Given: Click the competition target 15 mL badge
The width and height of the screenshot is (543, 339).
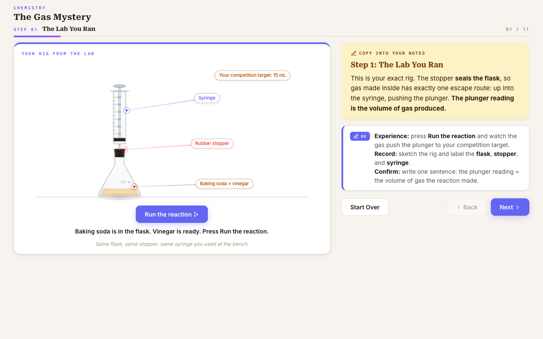Looking at the screenshot, I should pos(252,75).
